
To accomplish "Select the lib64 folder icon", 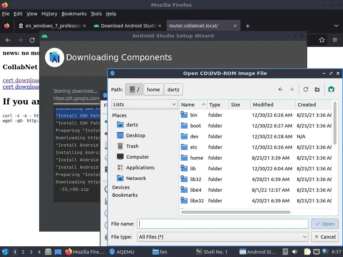I will pyautogui.click(x=184, y=190).
